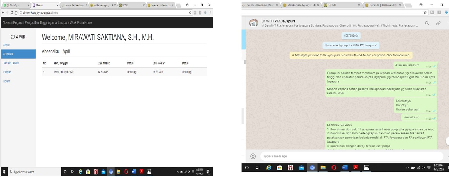Image resolution: width=449 pixels, height=177 pixels.
Task: Switch to the HOME tab in left browser
Action: [x=132, y=5]
